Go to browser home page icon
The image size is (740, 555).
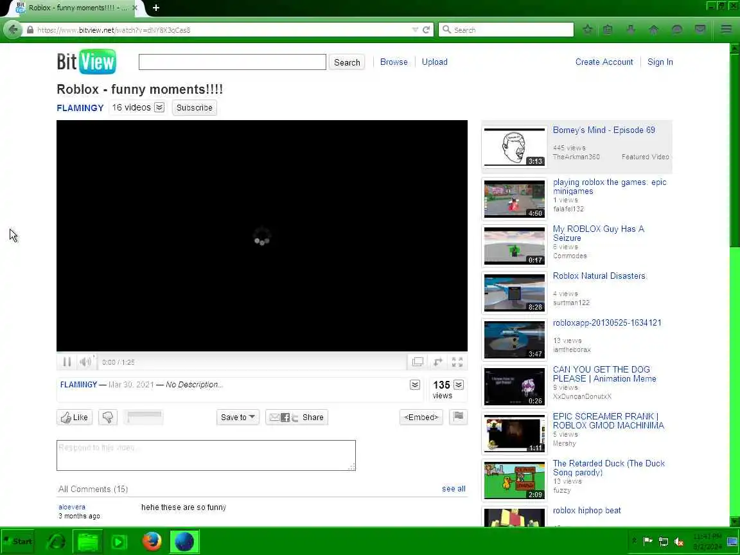(654, 30)
